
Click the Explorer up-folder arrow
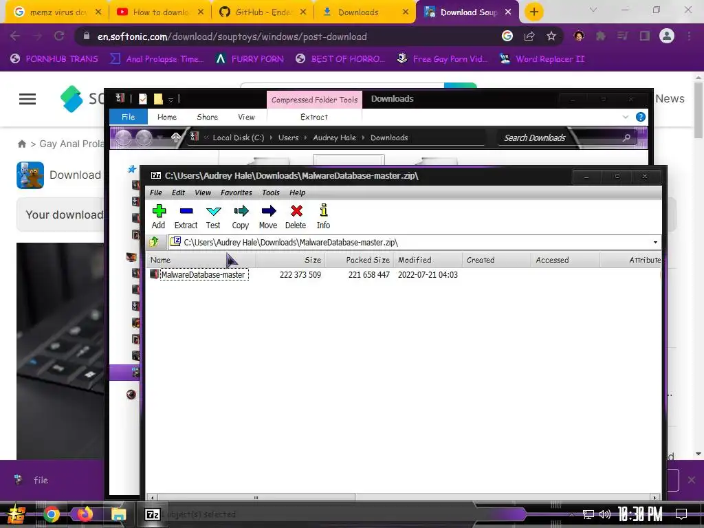pyautogui.click(x=175, y=137)
